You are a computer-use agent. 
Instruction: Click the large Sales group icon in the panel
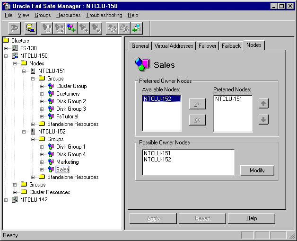142,64
